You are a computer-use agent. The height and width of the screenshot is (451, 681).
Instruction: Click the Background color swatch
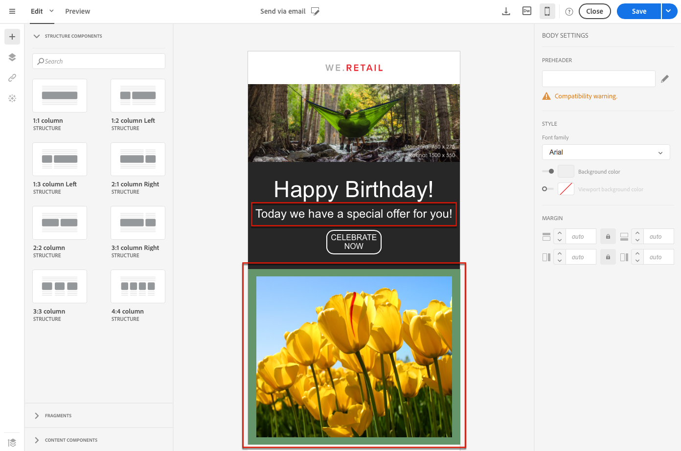[566, 171]
